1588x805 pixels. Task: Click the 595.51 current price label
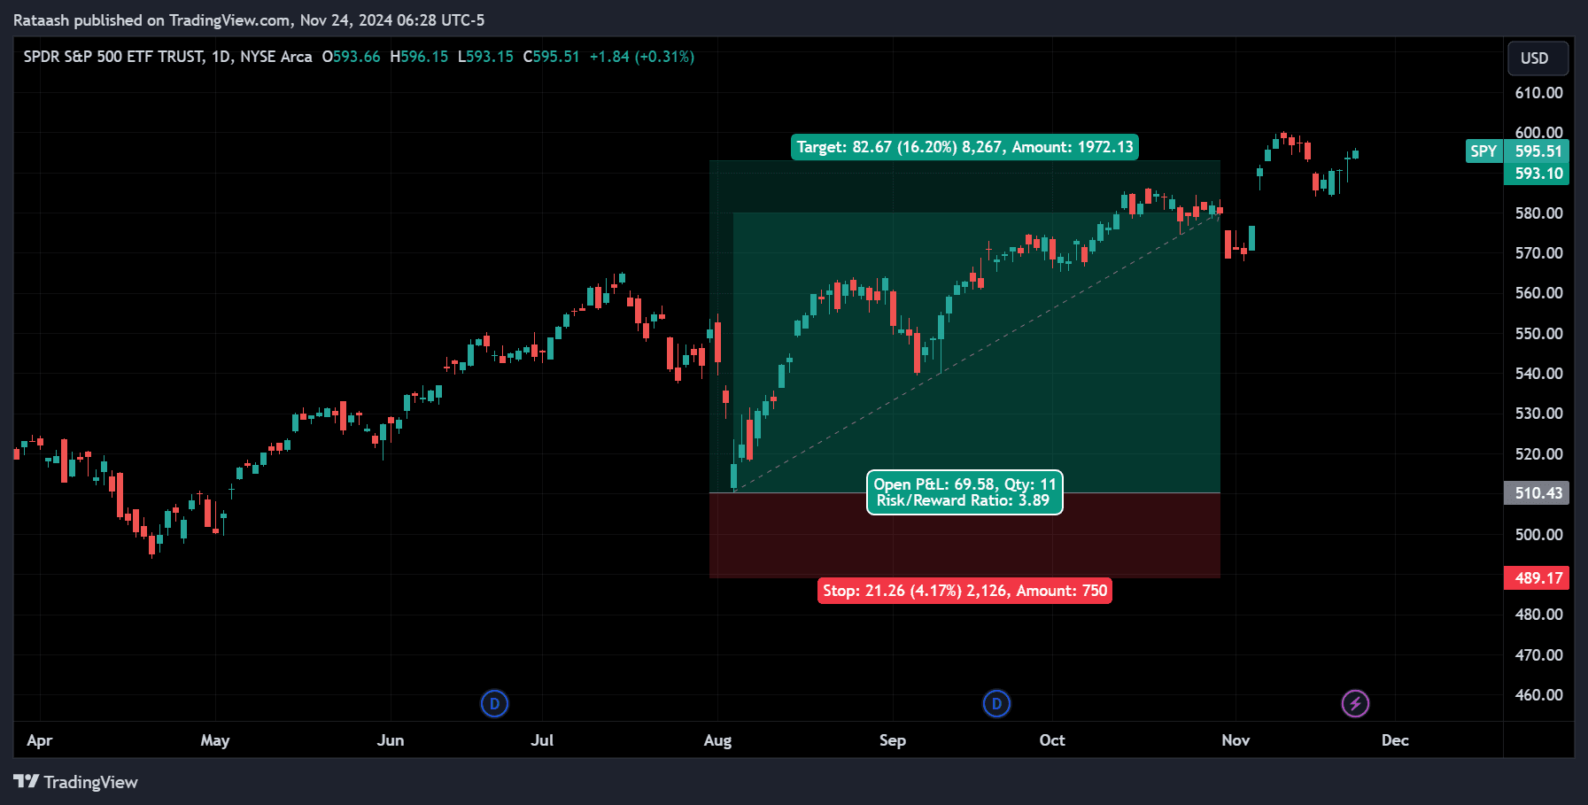click(x=1537, y=151)
